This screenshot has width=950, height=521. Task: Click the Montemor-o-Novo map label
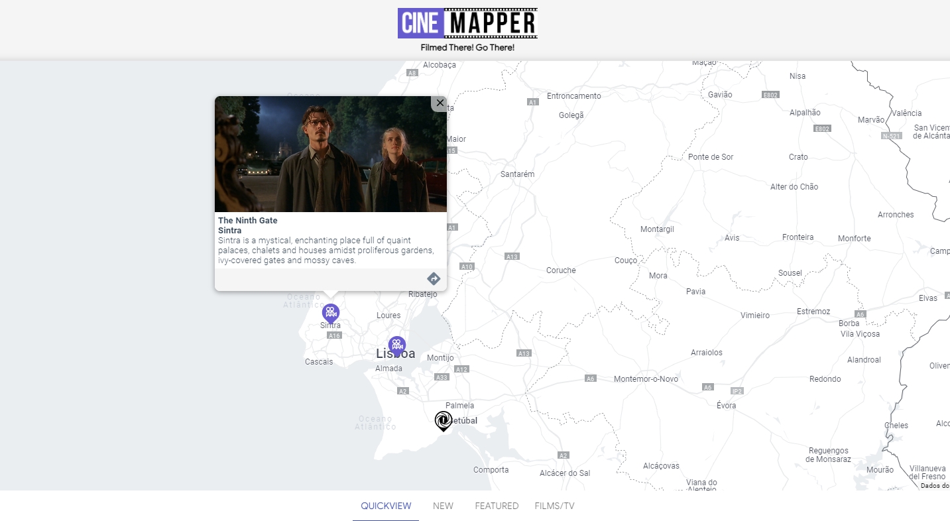[646, 379]
